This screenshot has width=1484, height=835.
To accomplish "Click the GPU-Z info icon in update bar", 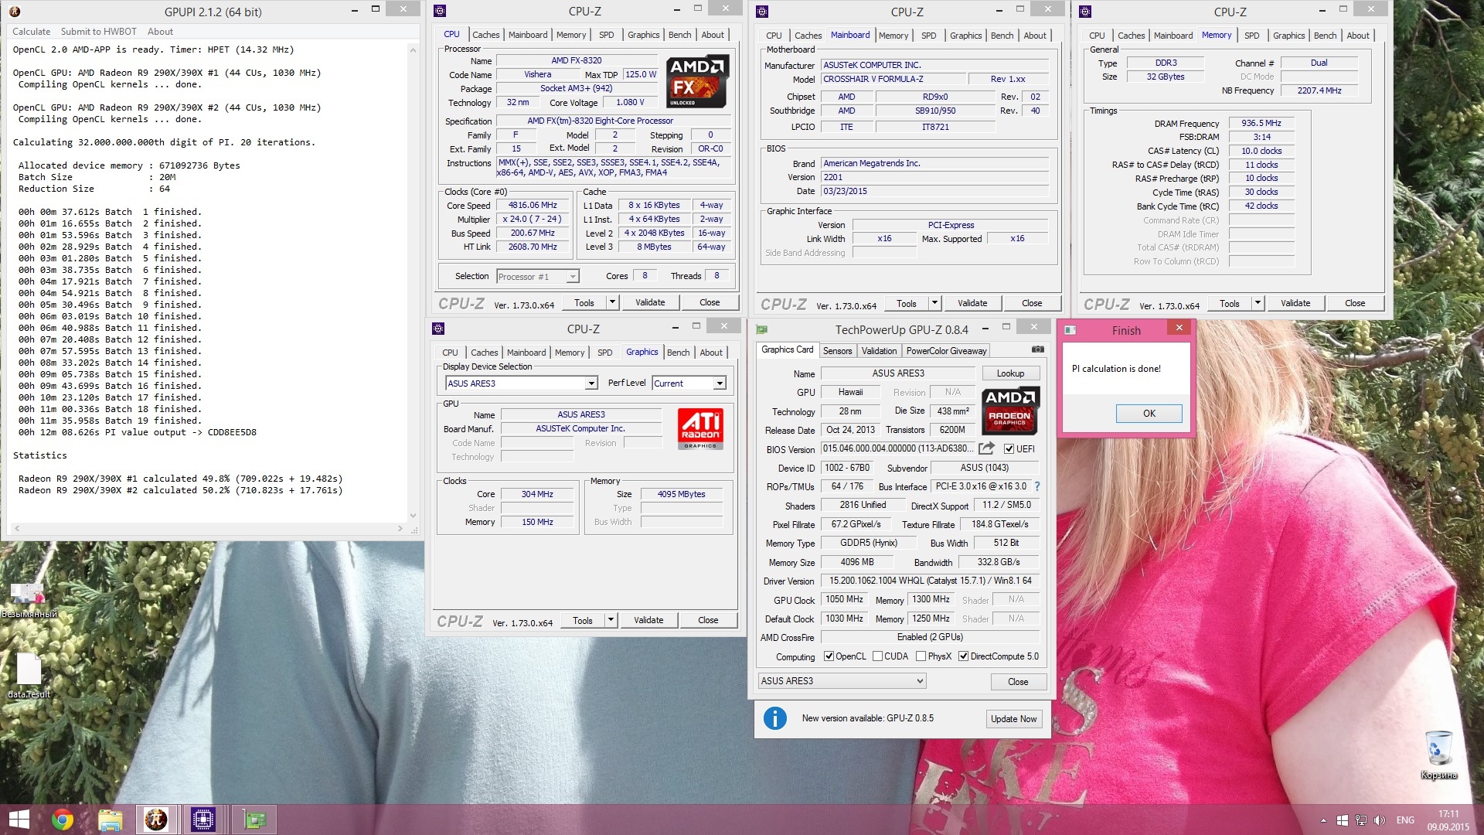I will (x=774, y=718).
